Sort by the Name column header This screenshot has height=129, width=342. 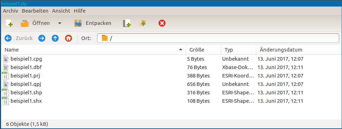point(93,50)
